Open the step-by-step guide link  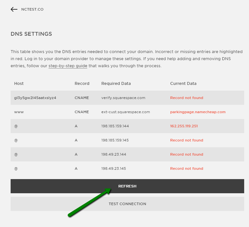(x=68, y=66)
